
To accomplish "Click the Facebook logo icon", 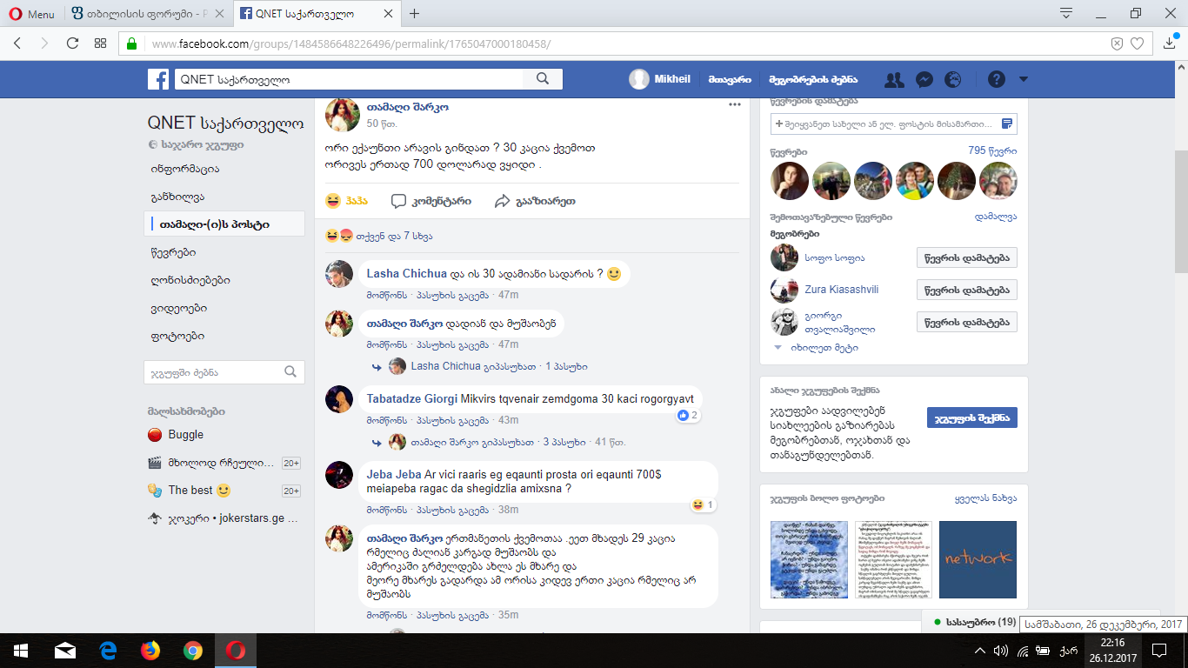I will [158, 79].
